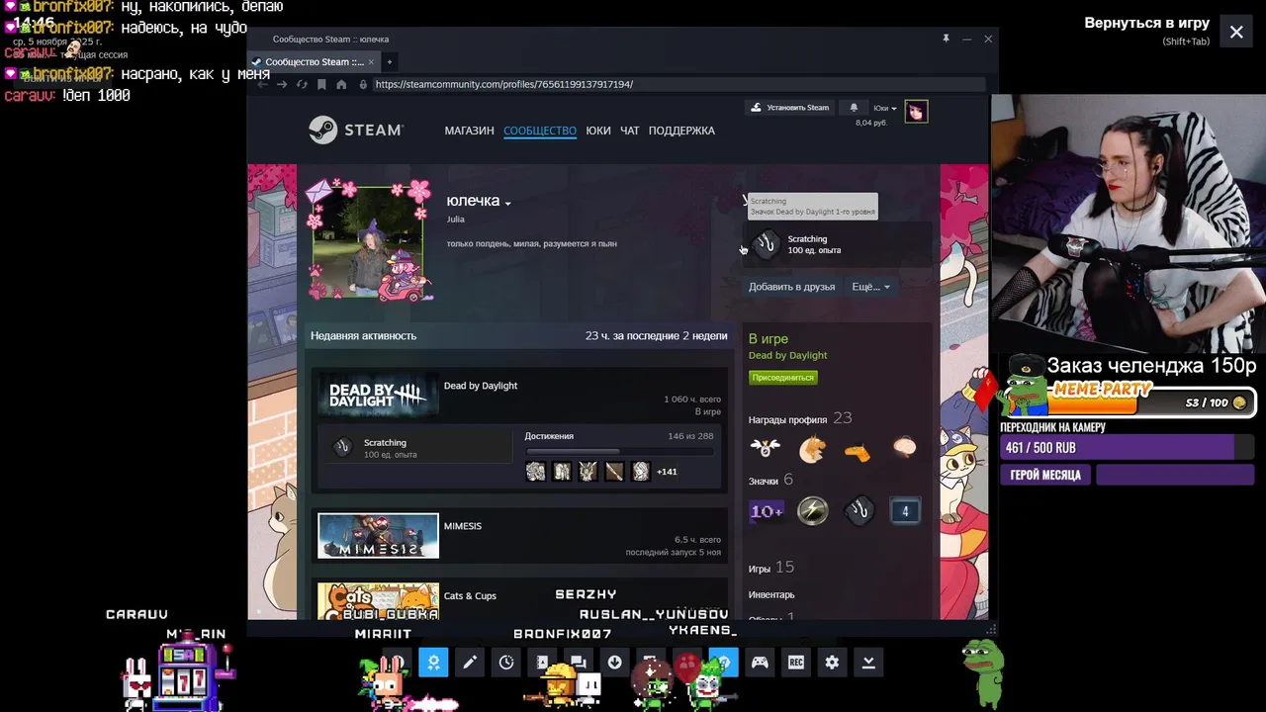Click the green Присоединиться button
The height and width of the screenshot is (712, 1266).
click(782, 378)
